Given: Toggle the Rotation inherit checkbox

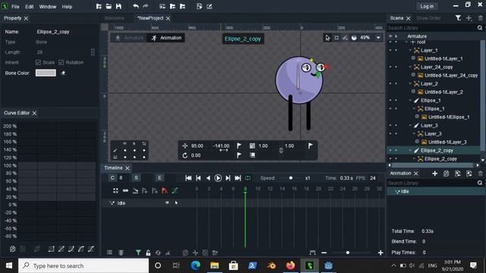Looking at the screenshot, I should tap(62, 62).
